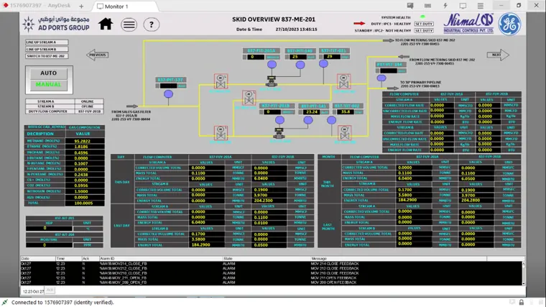
Task: Click the alarm list vertical scrollbar
Action: coord(523,273)
